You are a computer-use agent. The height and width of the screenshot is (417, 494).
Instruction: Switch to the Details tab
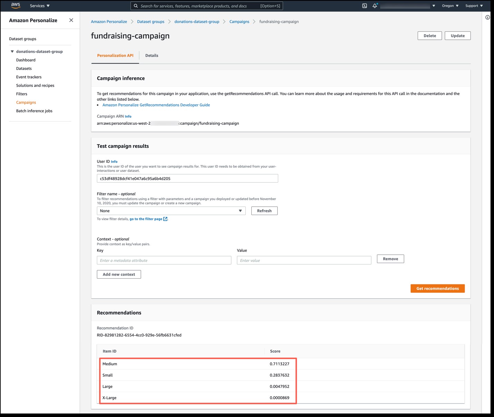tap(152, 56)
